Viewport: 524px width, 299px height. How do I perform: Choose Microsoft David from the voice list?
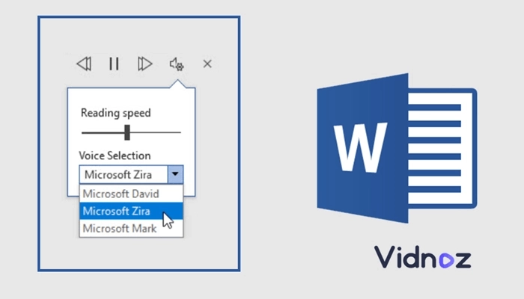click(x=131, y=194)
